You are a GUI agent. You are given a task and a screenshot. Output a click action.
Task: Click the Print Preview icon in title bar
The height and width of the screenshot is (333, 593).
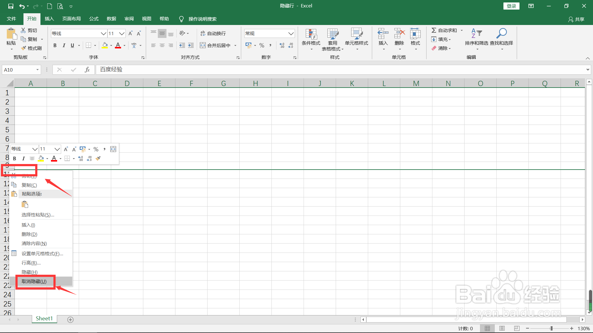(x=60, y=6)
